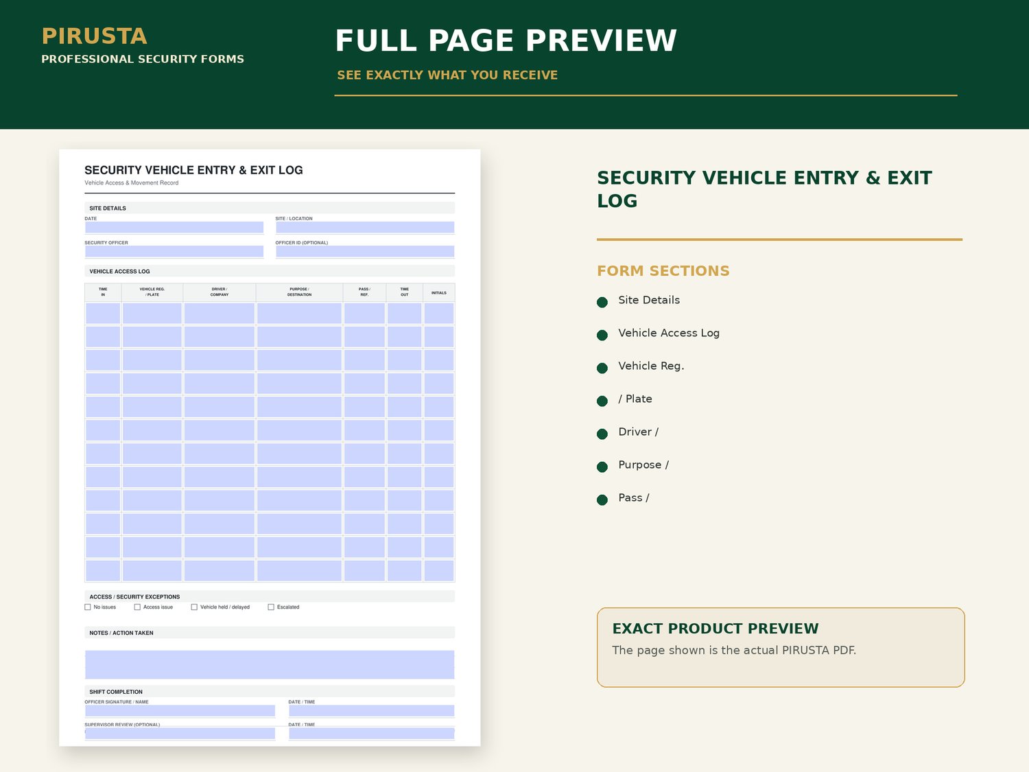Click 'VEHICLE REG. / PLATE' column header
Viewport: 1029px width, 772px height.
point(152,292)
